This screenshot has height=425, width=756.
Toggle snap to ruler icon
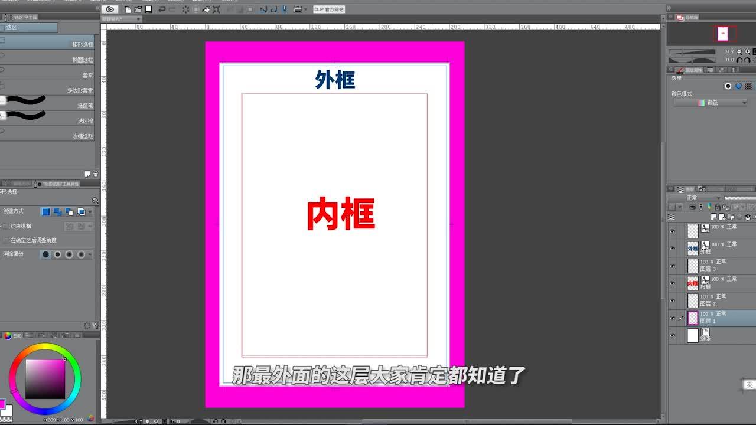point(263,9)
